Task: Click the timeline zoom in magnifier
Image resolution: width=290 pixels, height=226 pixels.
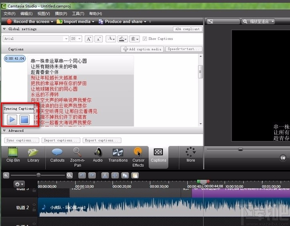Action: tap(70, 175)
